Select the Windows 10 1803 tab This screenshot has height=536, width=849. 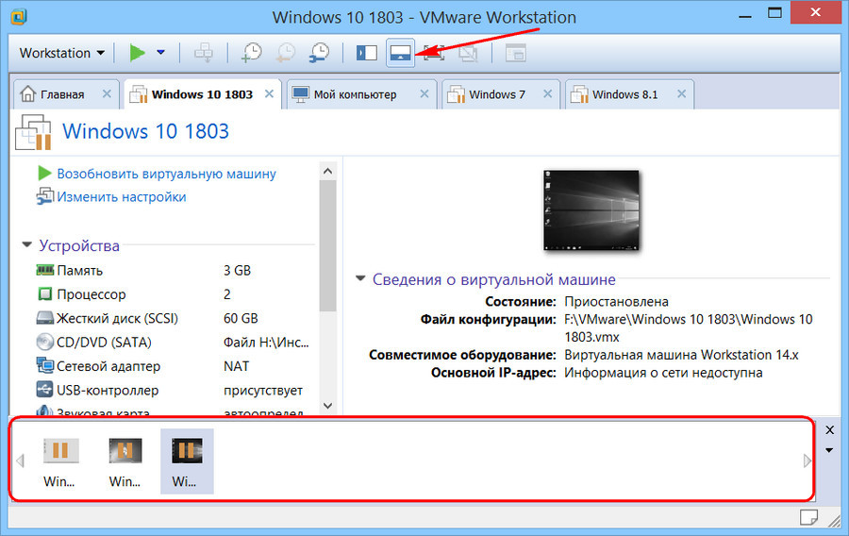coord(202,94)
